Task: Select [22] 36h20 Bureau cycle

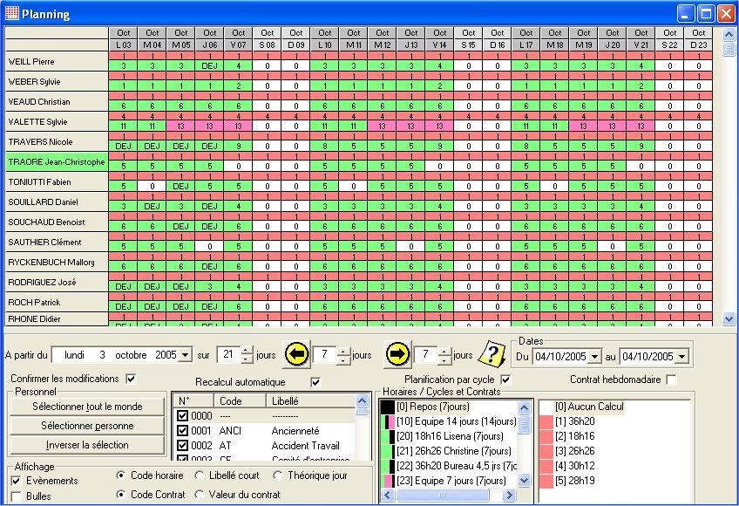Action: tap(457, 466)
